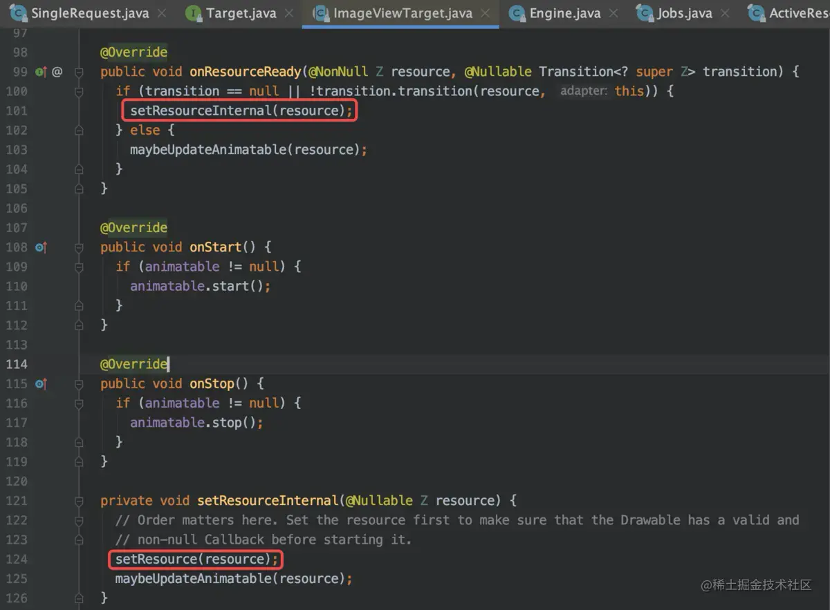Click maybeUpdateAnimatable(resource) on line 103
830x610 pixels.
248,149
